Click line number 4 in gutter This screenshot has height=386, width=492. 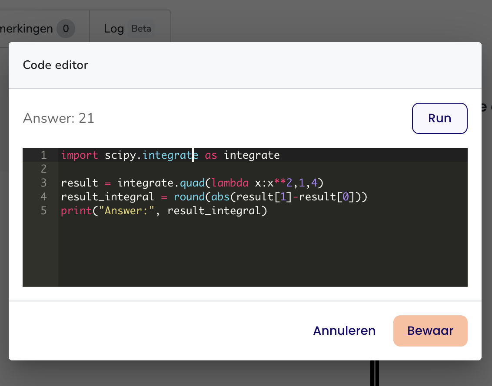(43, 196)
